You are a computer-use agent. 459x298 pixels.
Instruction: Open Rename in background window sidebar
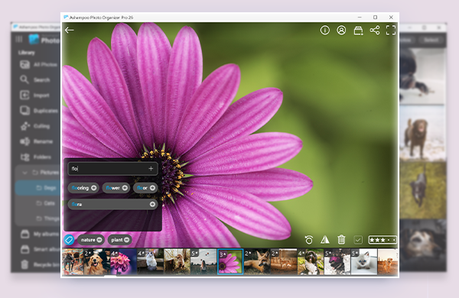coord(36,141)
